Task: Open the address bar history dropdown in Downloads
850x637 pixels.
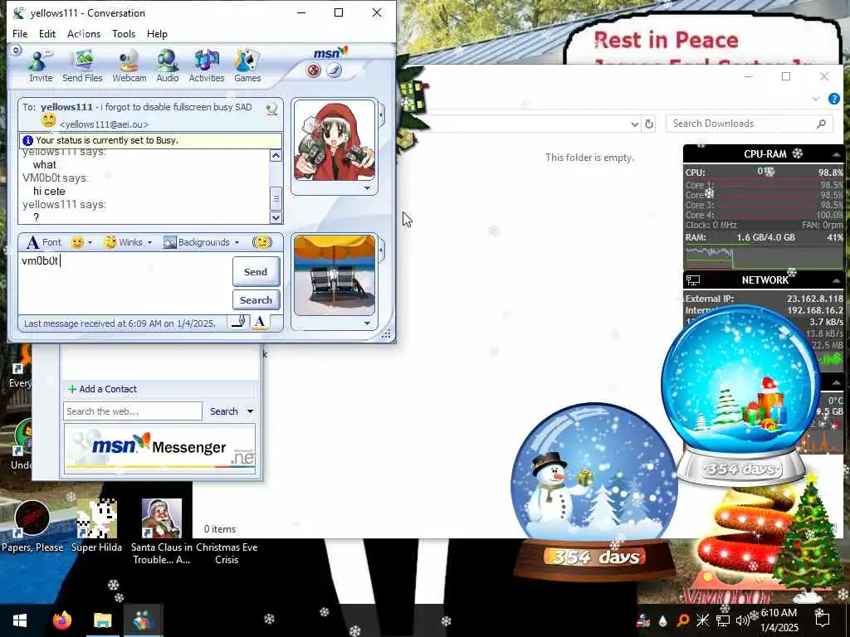Action: [x=635, y=124]
